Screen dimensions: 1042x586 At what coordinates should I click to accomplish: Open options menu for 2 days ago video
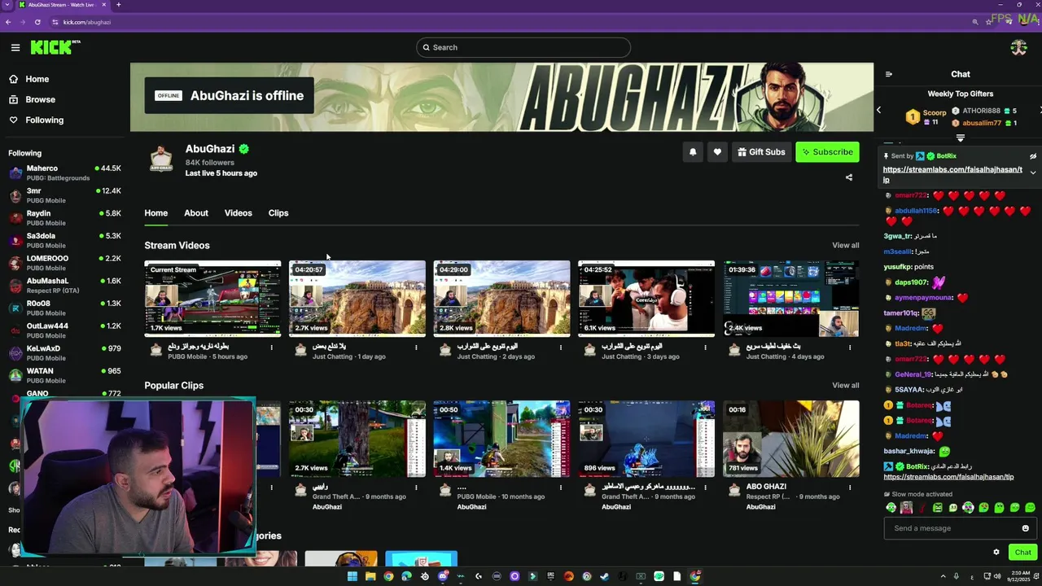tap(560, 348)
